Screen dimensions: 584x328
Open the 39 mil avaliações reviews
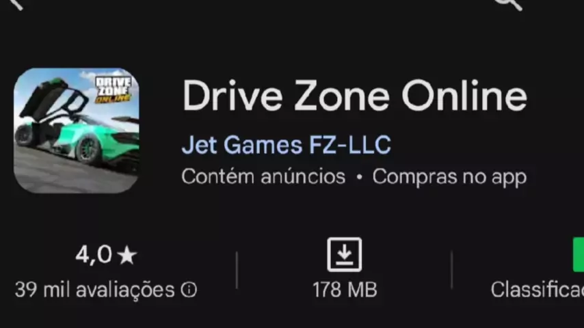94,290
